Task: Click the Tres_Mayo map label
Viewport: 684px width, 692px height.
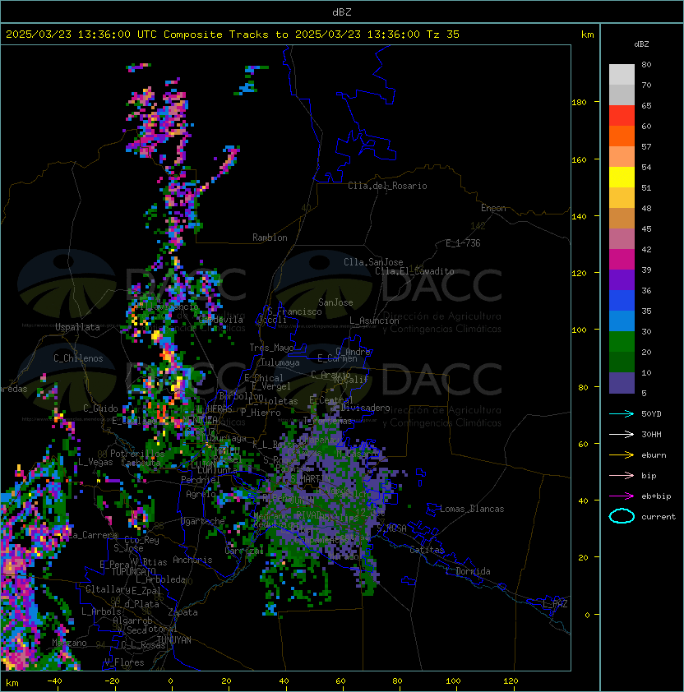Action: coord(271,348)
